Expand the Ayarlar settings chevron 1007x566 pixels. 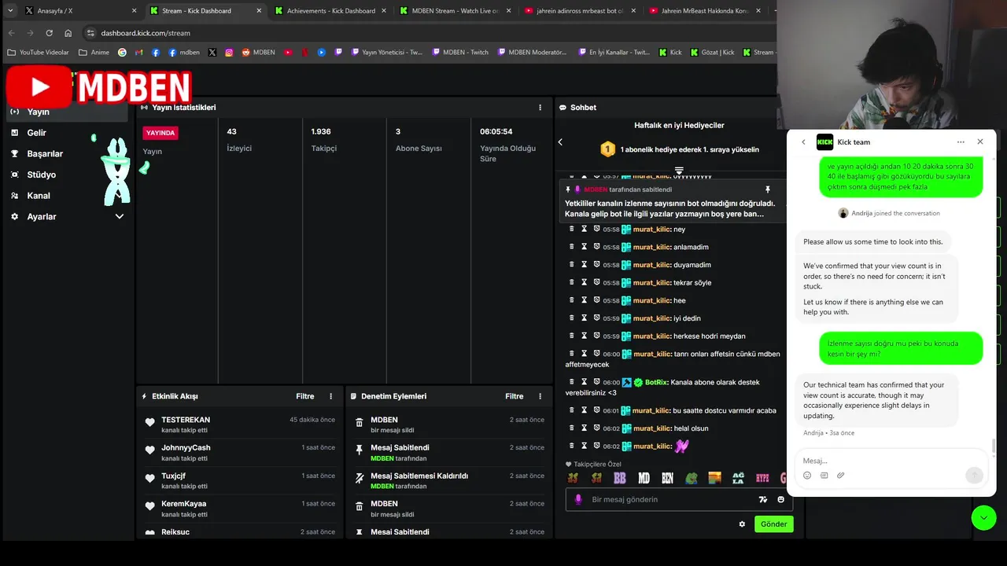120,216
